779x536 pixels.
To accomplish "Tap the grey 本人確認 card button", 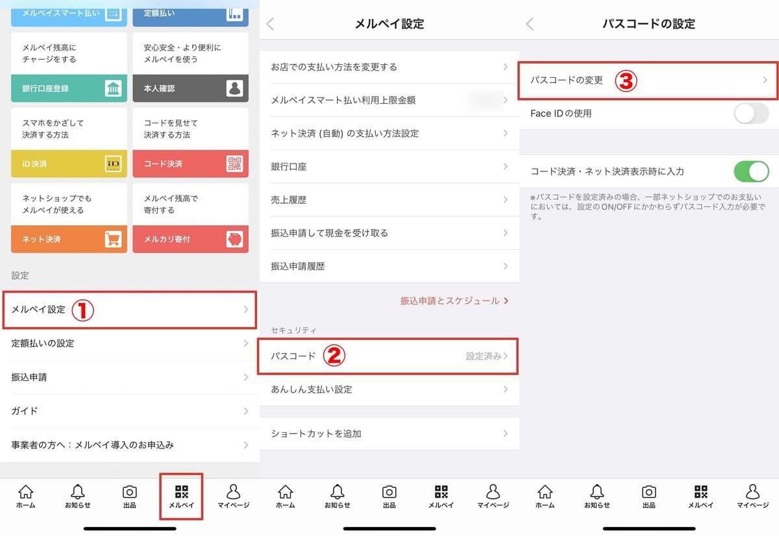I will pyautogui.click(x=191, y=88).
